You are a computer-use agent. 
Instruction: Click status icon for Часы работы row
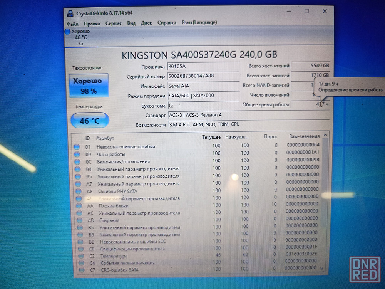[77, 154]
